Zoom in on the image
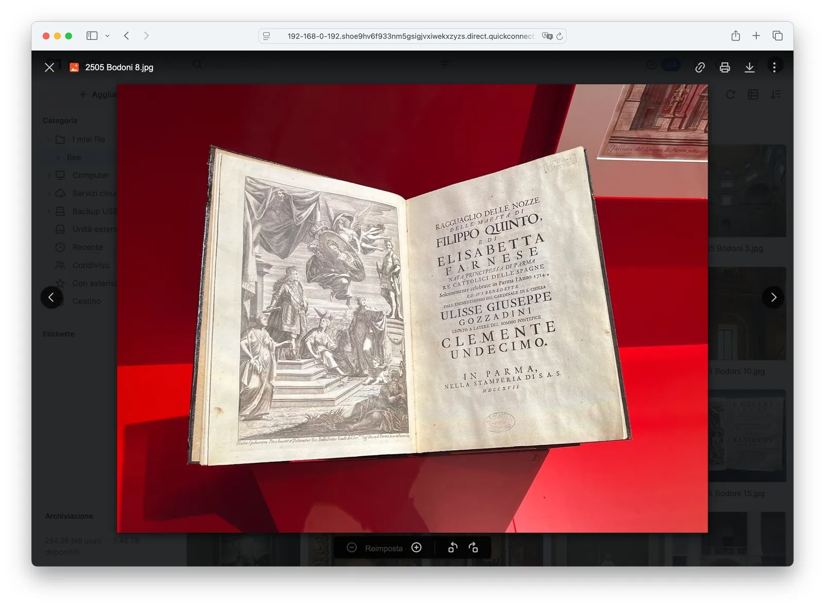Screen dimensions: 825x608 [x=417, y=548]
